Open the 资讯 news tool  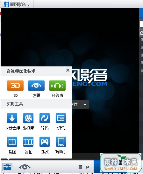tap(61, 118)
